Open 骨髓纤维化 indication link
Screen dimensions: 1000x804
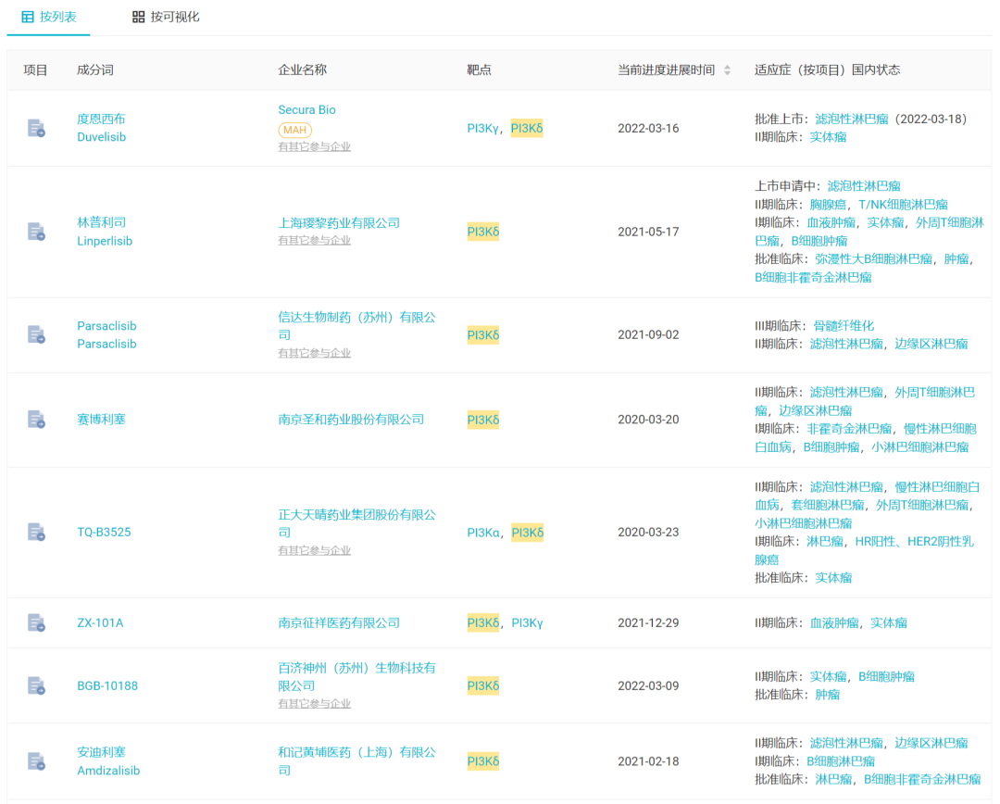tap(844, 325)
